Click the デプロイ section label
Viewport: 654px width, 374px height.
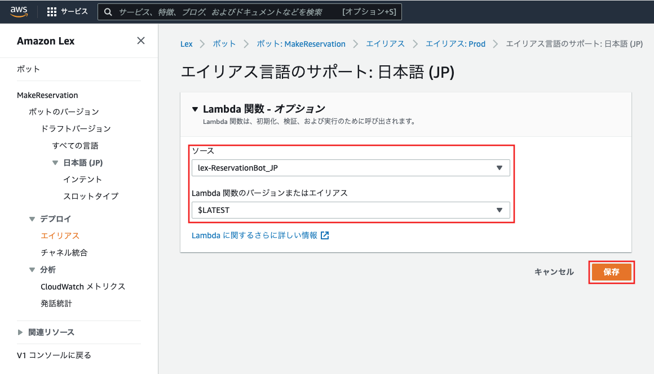55,219
